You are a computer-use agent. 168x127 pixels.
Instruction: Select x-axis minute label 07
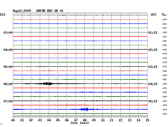76,120
